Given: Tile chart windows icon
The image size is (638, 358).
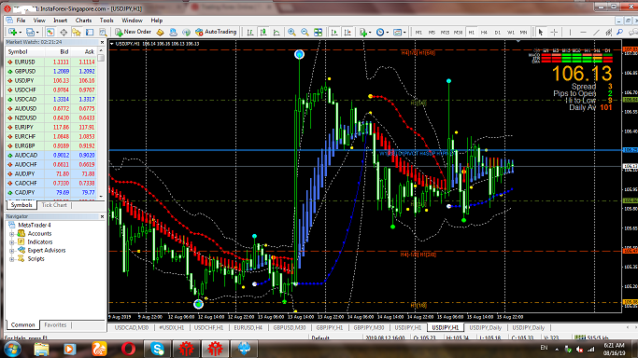Looking at the screenshot, I should tap(319, 32).
